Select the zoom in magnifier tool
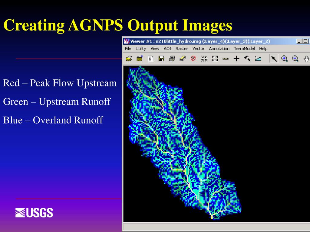310x232 pixels. (284, 59)
